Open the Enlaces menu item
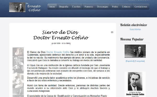The height and width of the screenshot is (97, 157). pyautogui.click(x=126, y=7)
